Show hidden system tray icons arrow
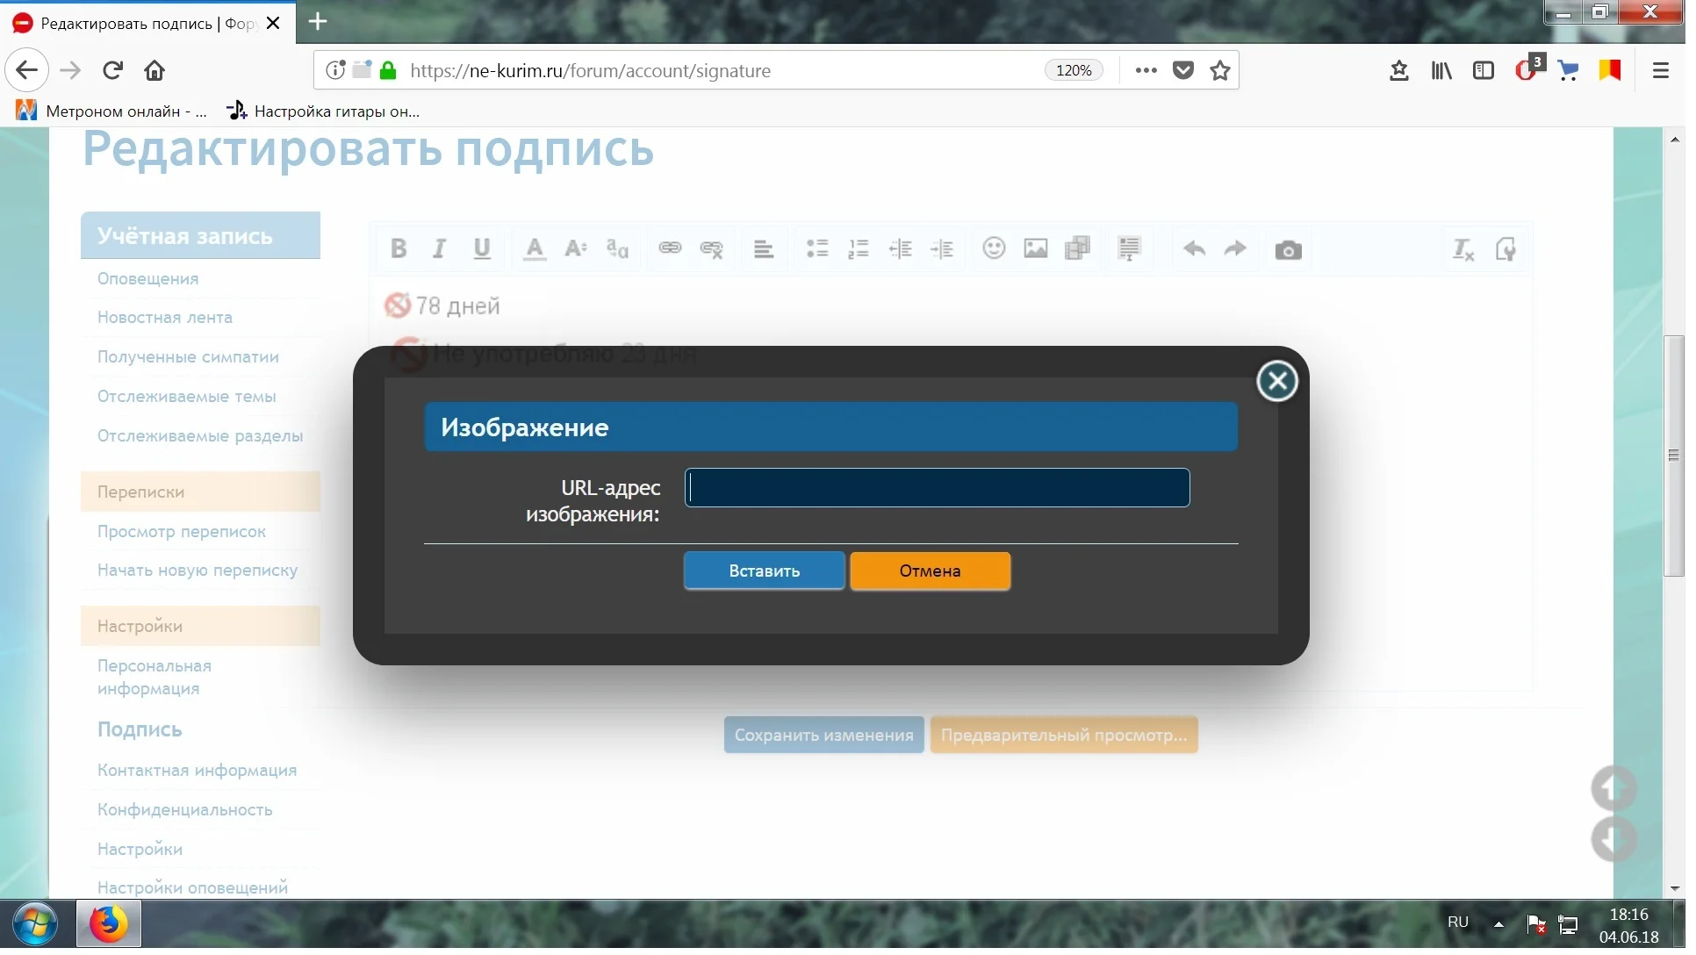Viewport: 1696px width, 955px height. pyautogui.click(x=1498, y=924)
